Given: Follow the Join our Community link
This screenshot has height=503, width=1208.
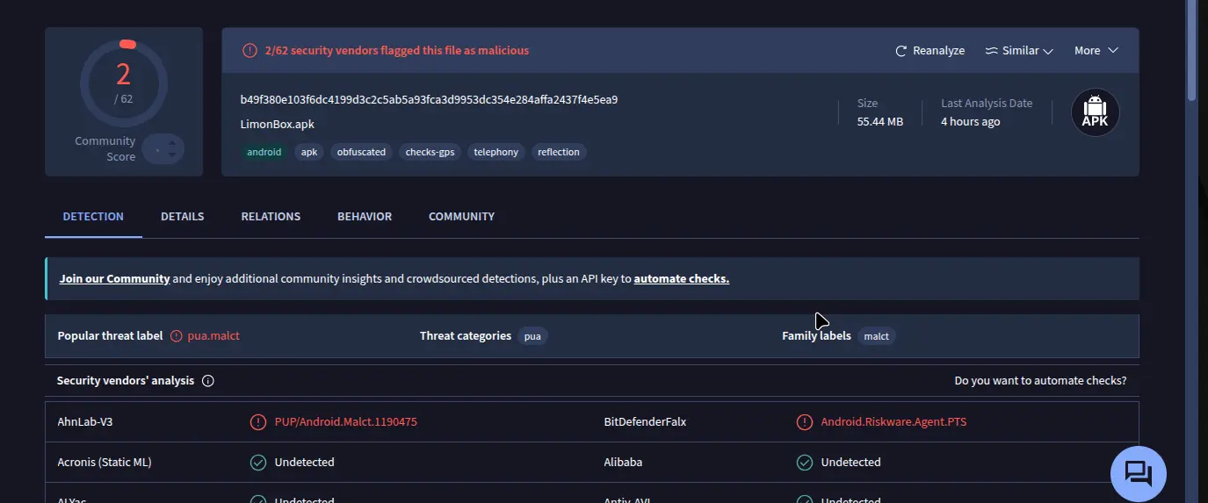Looking at the screenshot, I should click(x=114, y=279).
